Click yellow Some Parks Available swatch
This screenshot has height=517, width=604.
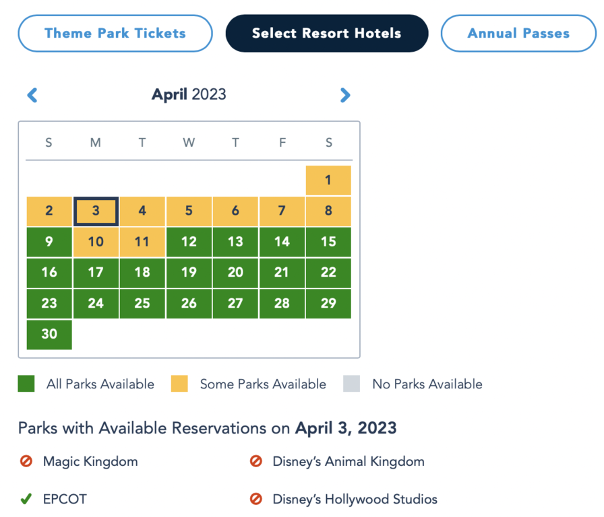(180, 384)
